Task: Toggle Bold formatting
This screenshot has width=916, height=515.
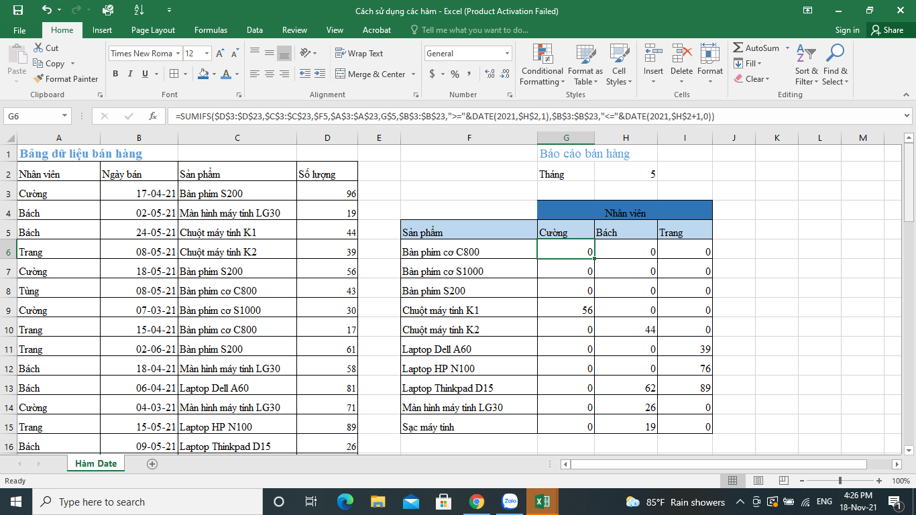Action: click(x=115, y=74)
